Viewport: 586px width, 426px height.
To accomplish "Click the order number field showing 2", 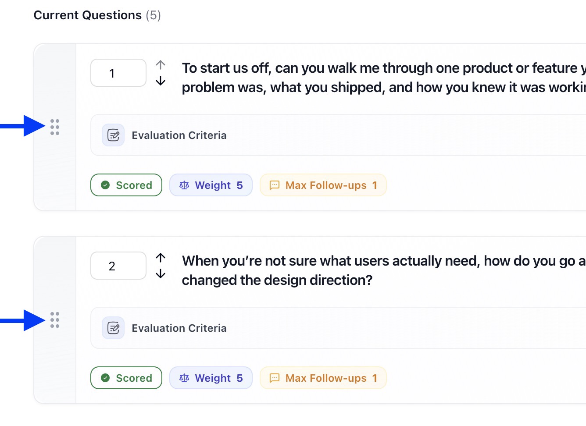I will pyautogui.click(x=118, y=266).
